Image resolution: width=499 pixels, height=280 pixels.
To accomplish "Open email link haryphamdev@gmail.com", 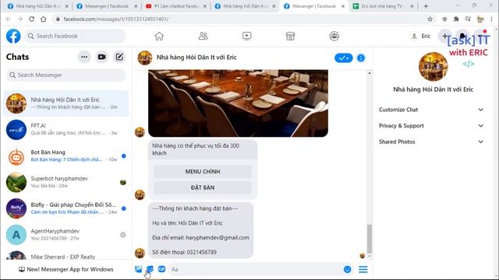I will click(x=218, y=237).
